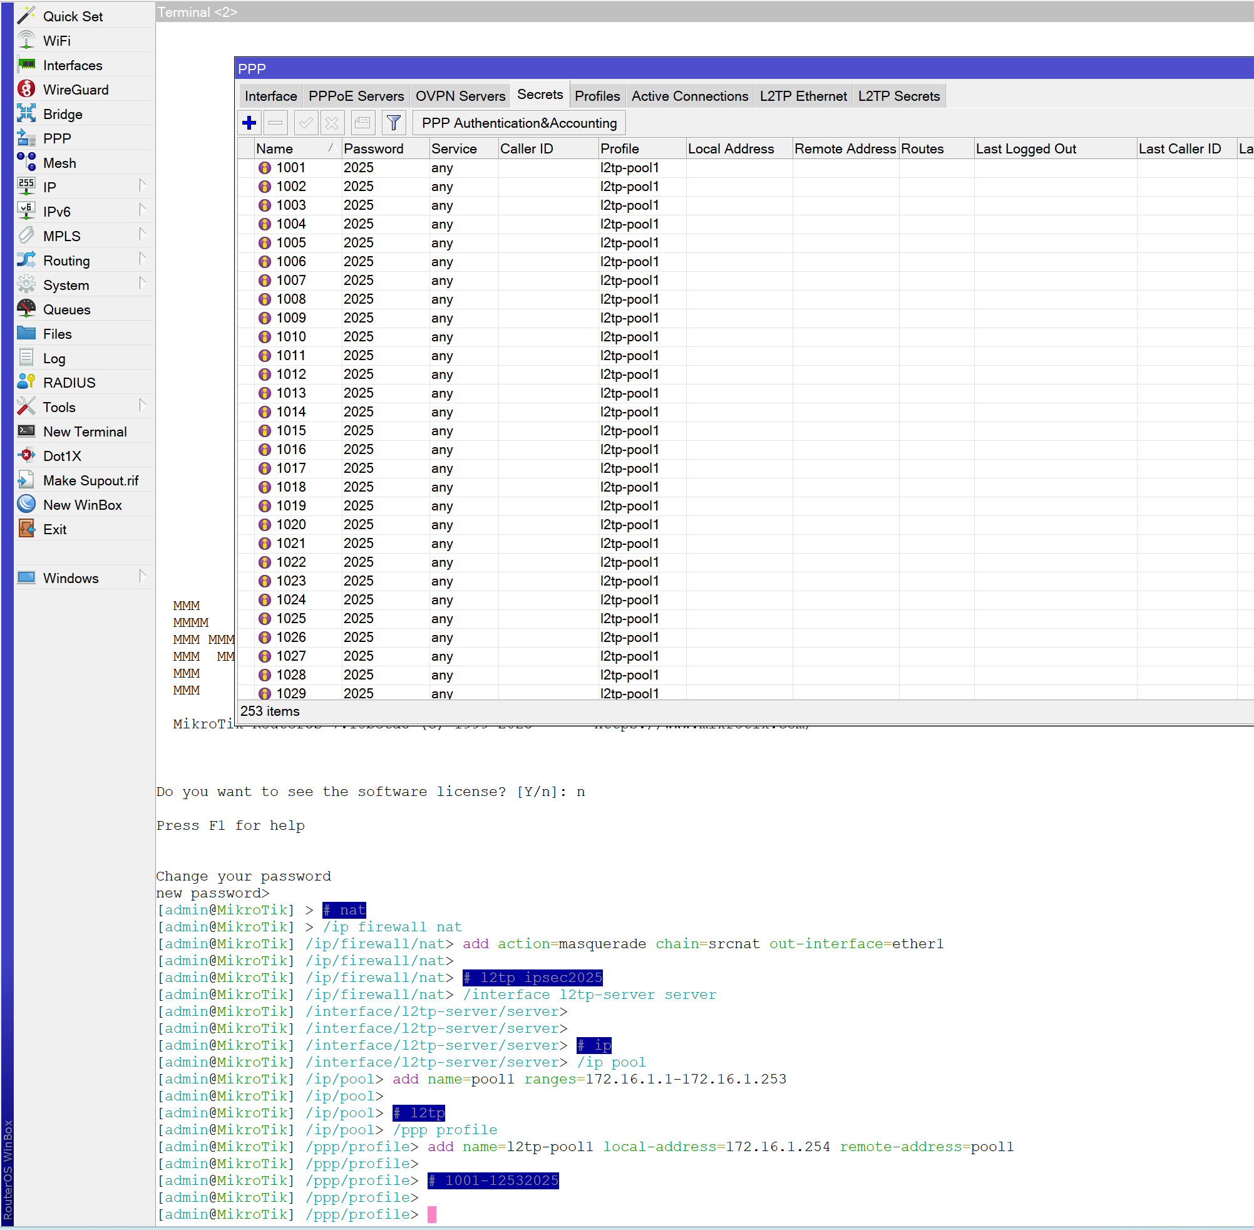1254x1230 pixels.
Task: Sort by the Last Caller ID column
Action: pyautogui.click(x=1186, y=148)
